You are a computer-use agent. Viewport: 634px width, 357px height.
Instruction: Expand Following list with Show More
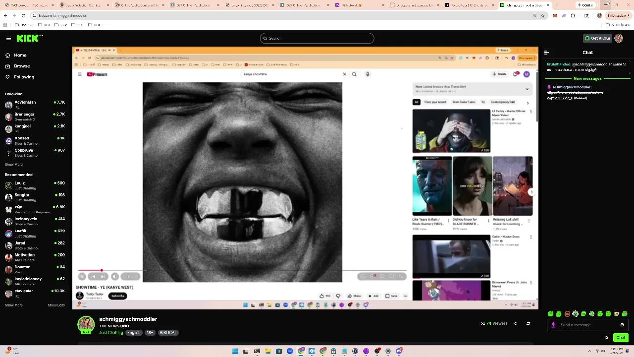(14, 165)
